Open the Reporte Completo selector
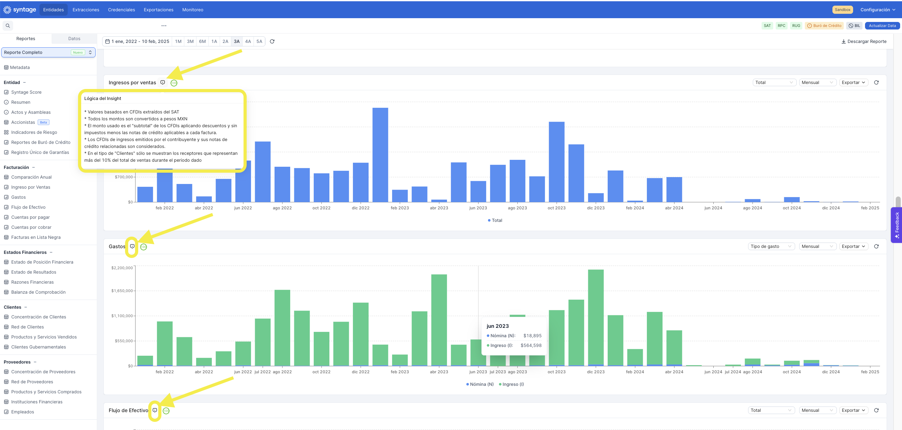Viewport: 902px width, 430px height. pyautogui.click(x=48, y=52)
